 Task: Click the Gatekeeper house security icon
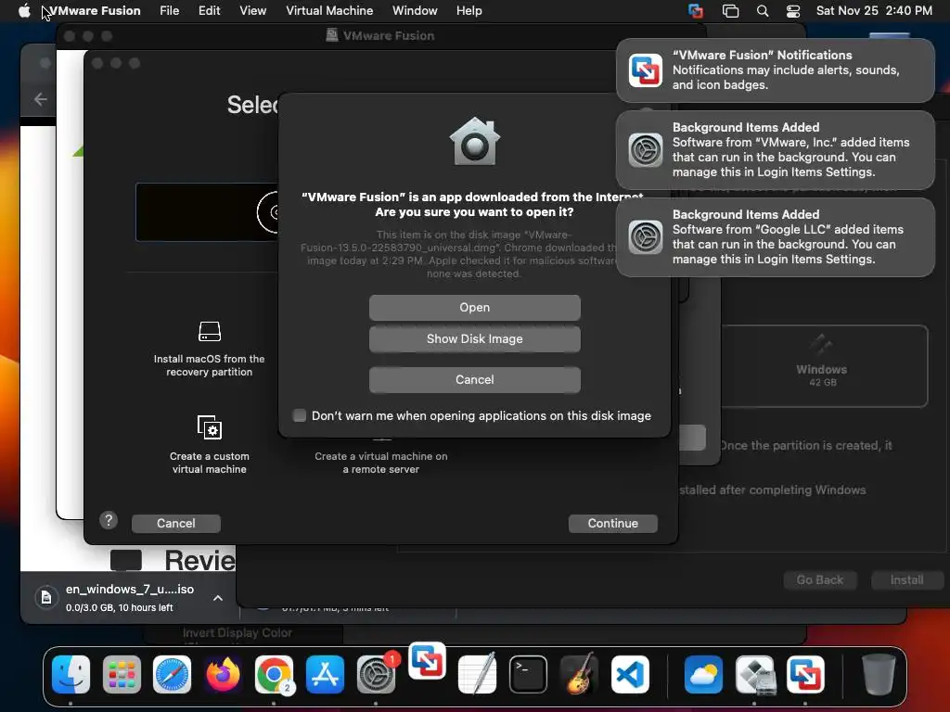click(474, 141)
